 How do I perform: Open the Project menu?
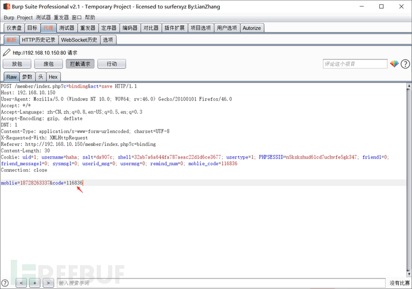tap(24, 17)
